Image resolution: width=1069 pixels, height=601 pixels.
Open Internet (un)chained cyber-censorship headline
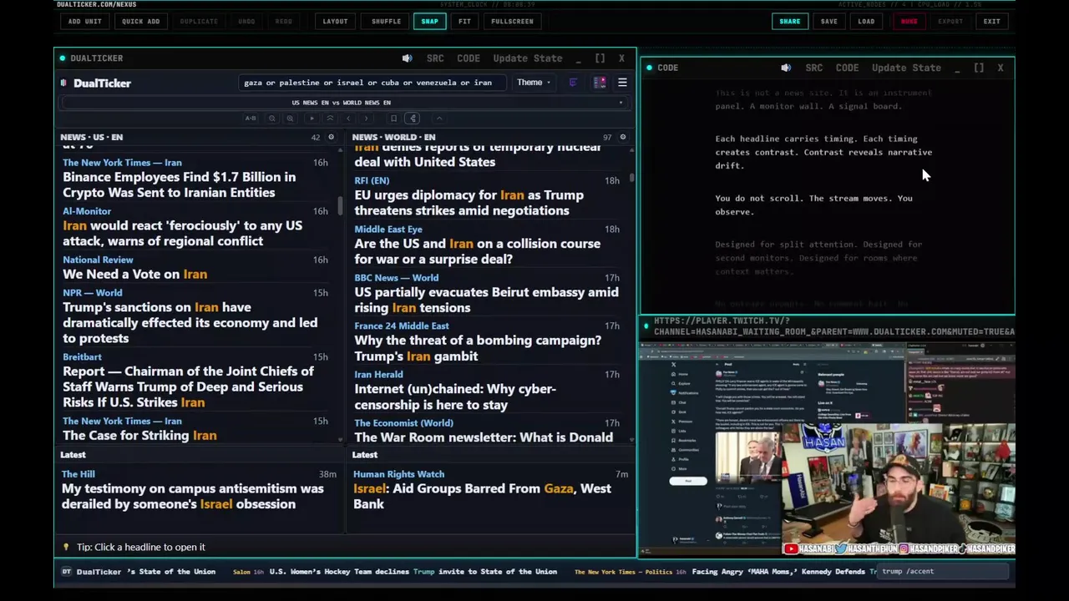click(455, 396)
